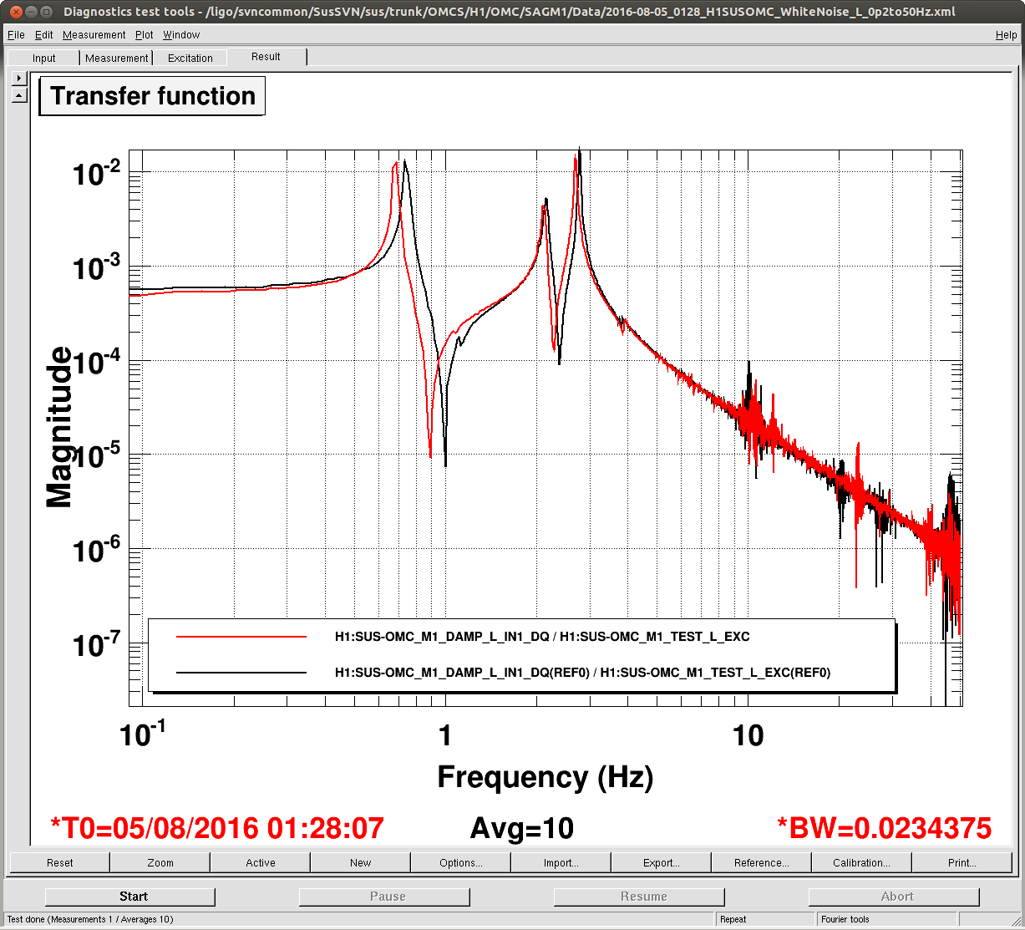The image size is (1025, 930).
Task: Click the Zoom button
Action: 160,862
